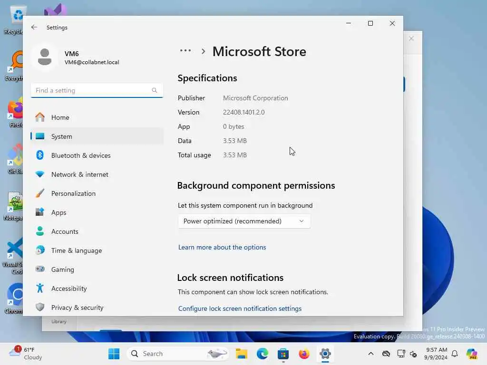Viewport: 487px width, 365px height.
Task: Open Accounts settings section
Action: (97, 231)
